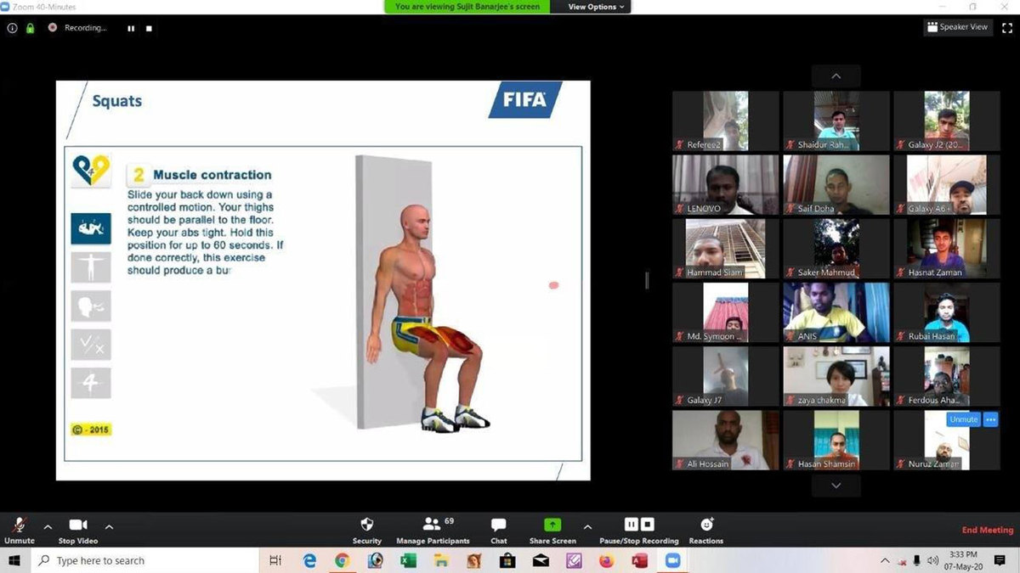Expand screen sharing options chevron

[x=587, y=526]
